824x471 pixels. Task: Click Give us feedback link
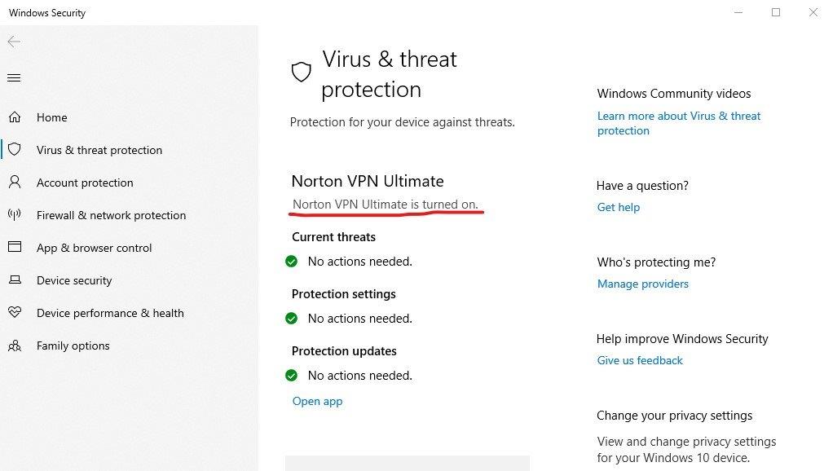(x=640, y=360)
